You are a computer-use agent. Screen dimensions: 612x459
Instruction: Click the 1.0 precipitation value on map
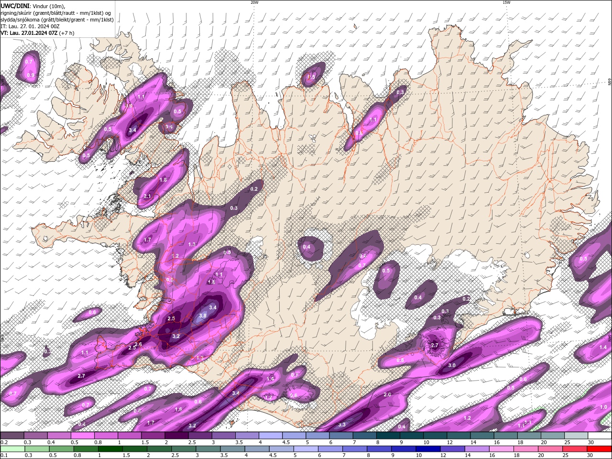[603, 407]
